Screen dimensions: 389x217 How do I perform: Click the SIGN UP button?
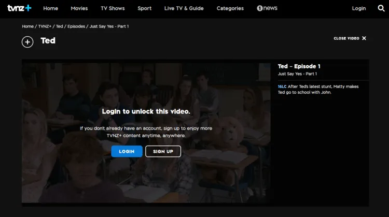[163, 151]
